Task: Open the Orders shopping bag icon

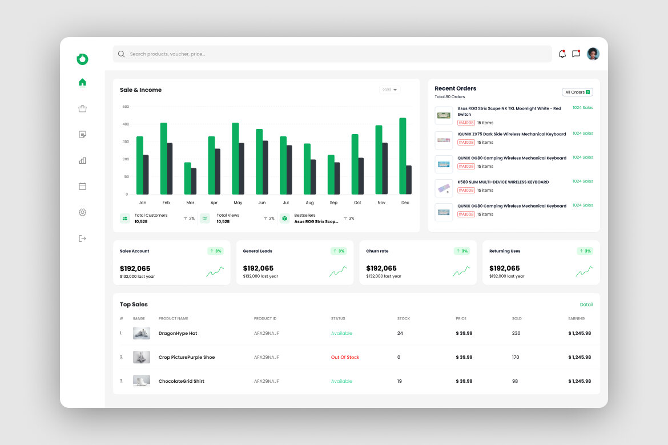Action: [82, 108]
